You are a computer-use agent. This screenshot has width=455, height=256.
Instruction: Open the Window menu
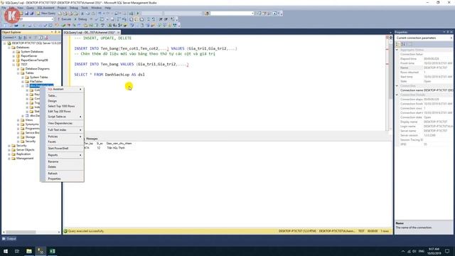coord(97,8)
